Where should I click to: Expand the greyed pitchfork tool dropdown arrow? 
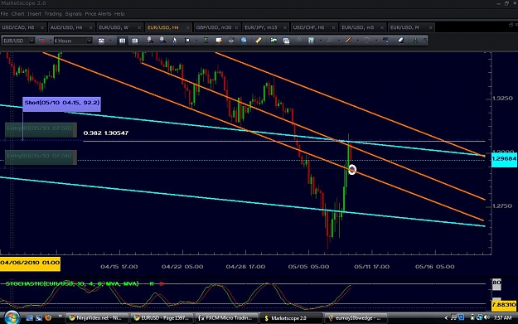[339, 41]
